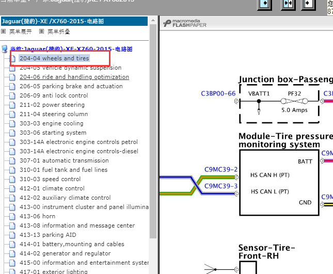
Task: Click page icon beside 412-02 auxiliary climate control
Action: (12, 198)
